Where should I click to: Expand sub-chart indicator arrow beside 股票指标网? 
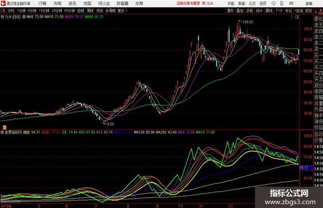(2, 133)
